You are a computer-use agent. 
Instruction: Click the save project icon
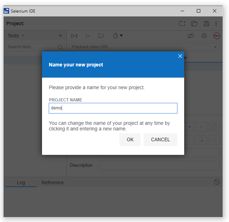point(206,24)
